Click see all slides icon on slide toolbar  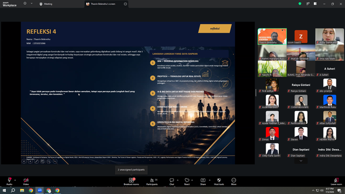(x=43, y=161)
